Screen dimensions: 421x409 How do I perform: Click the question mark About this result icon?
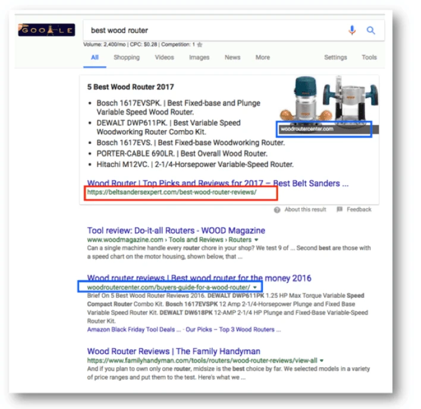click(277, 210)
